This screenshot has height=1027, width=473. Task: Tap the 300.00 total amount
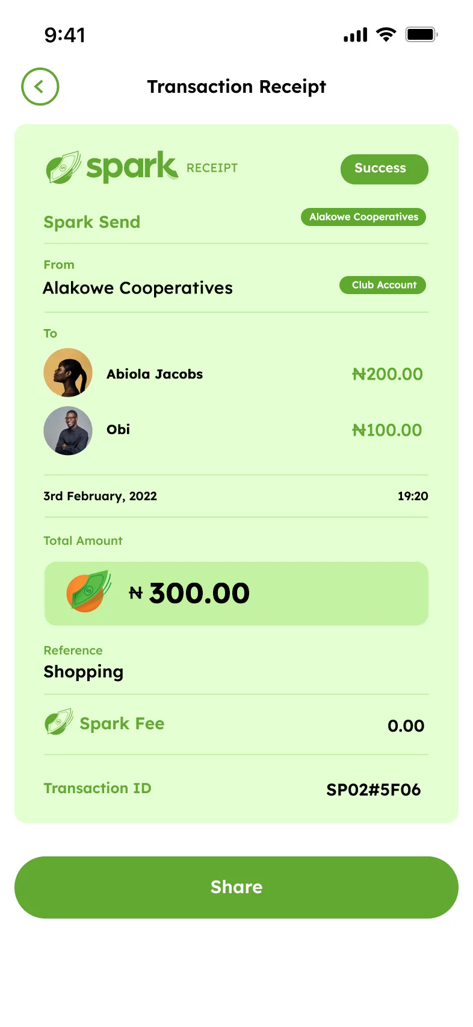pos(199,594)
